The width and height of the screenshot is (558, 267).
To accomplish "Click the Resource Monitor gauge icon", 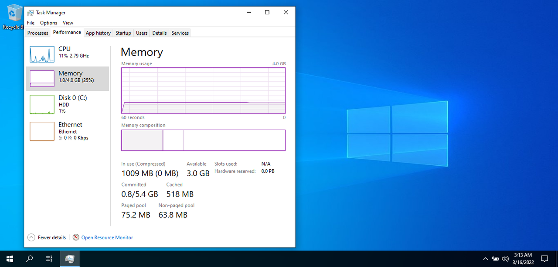I will pos(76,237).
